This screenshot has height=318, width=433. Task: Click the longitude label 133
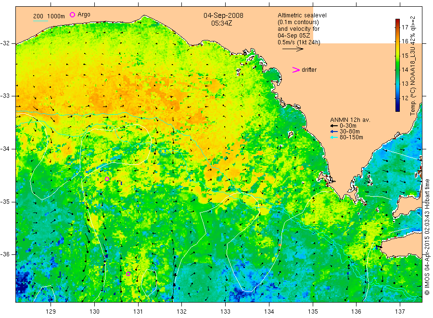[x=225, y=311]
